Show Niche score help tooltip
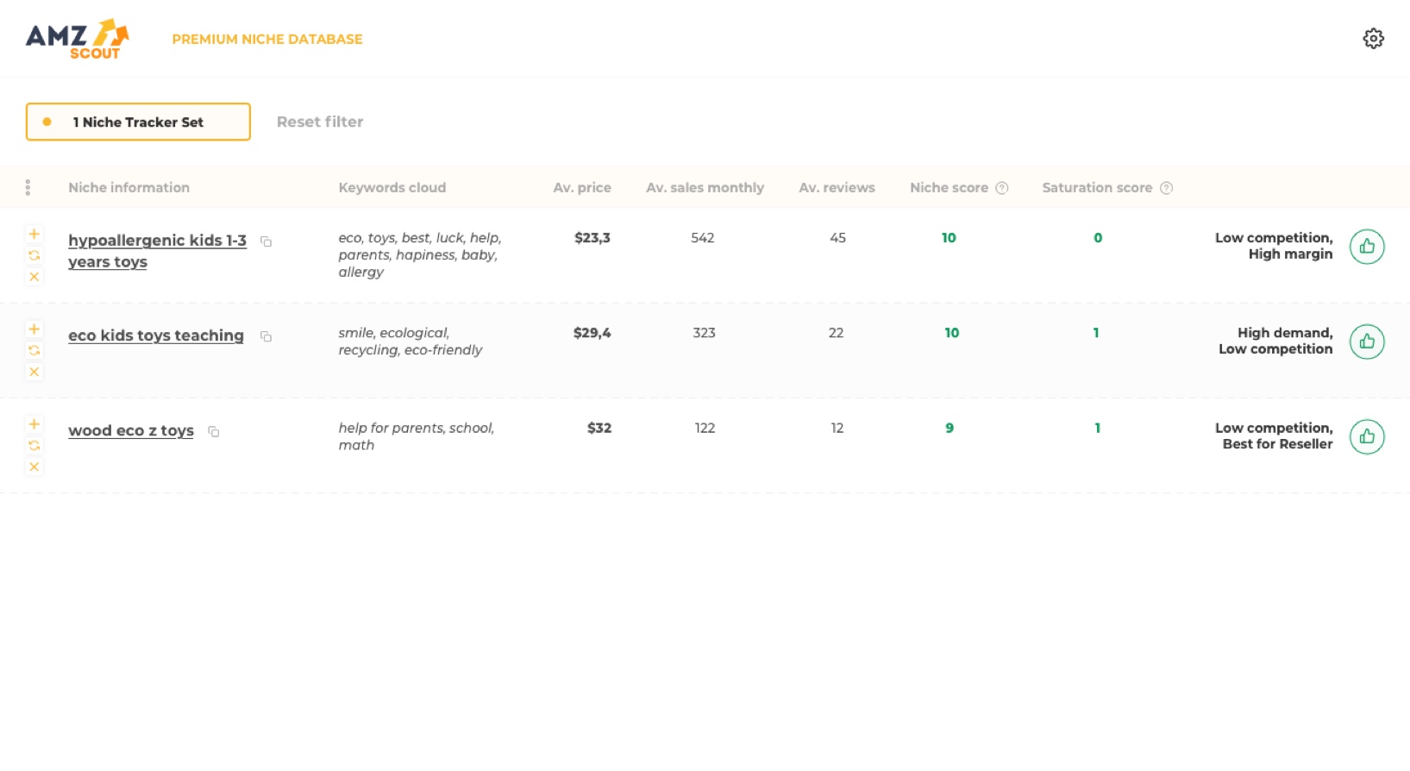 [x=1002, y=188]
